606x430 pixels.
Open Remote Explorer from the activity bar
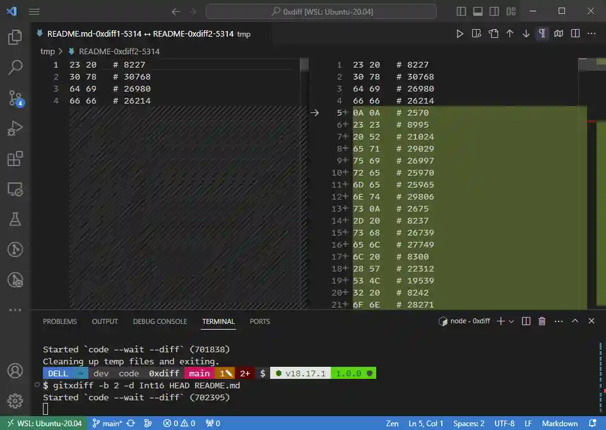tap(15, 189)
